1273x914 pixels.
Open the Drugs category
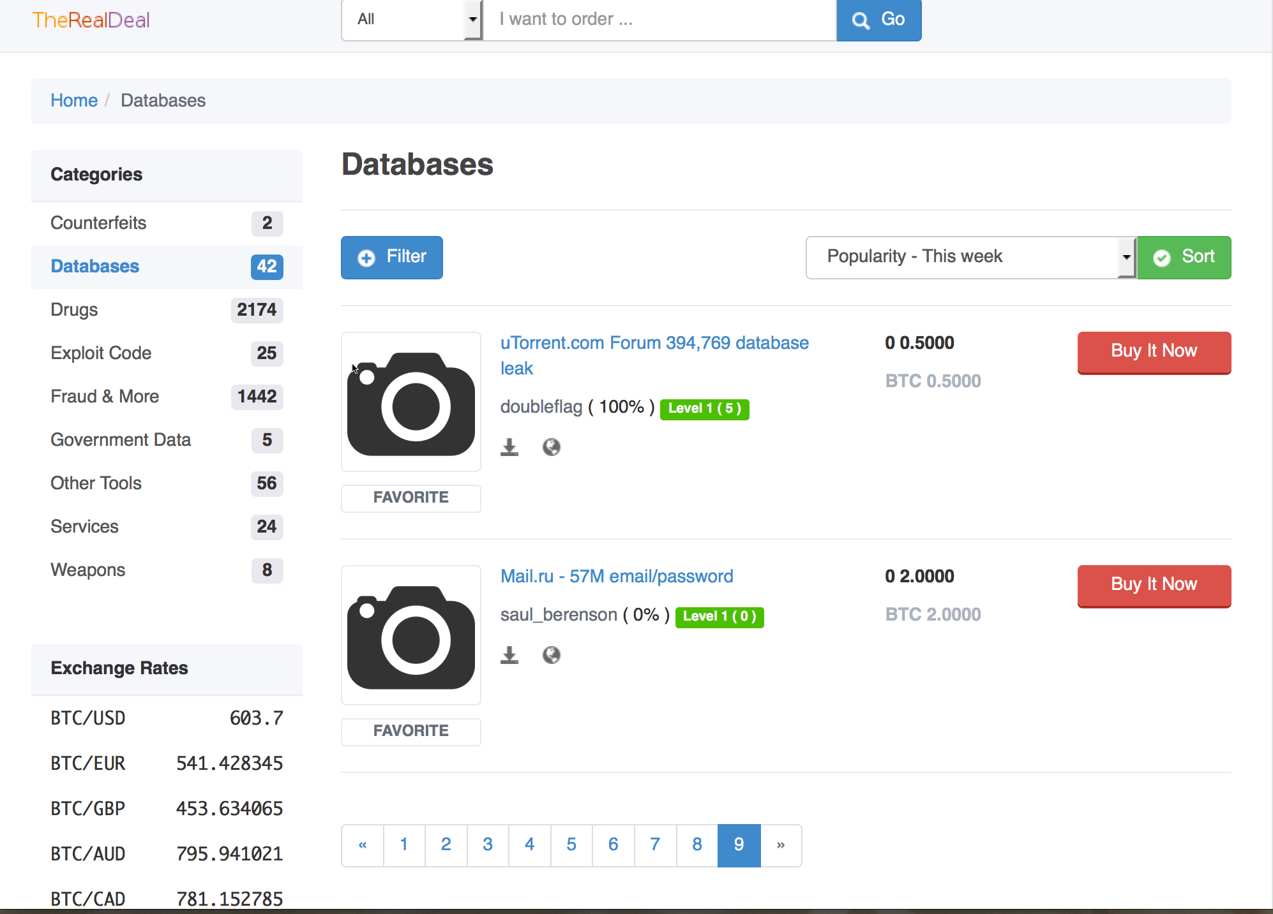click(167, 310)
